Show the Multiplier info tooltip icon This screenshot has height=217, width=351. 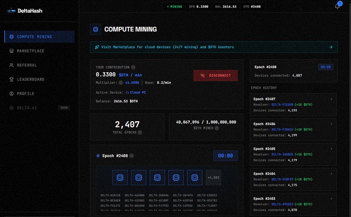click(x=121, y=82)
